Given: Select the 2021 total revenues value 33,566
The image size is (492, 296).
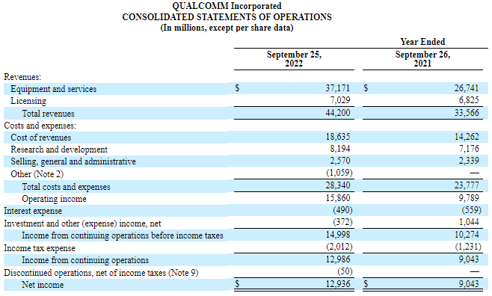Looking at the screenshot, I should (467, 113).
